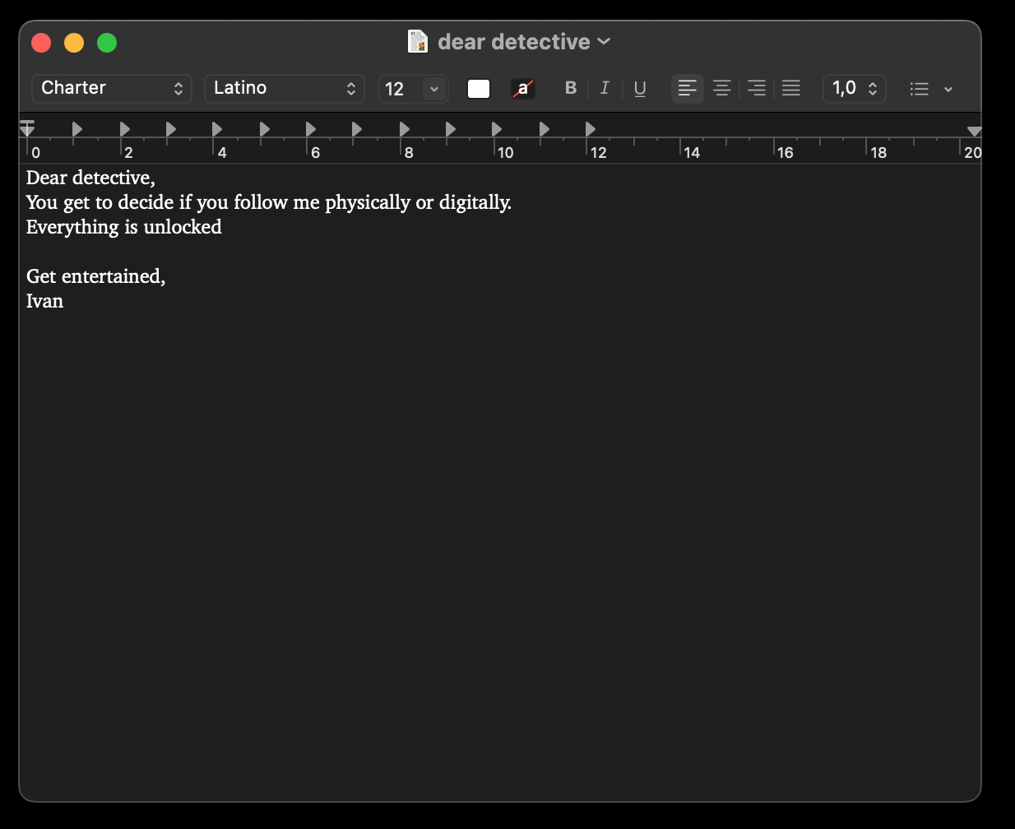Click the right margin marker on ruler
Image resolution: width=1015 pixels, height=829 pixels.
coord(974,131)
